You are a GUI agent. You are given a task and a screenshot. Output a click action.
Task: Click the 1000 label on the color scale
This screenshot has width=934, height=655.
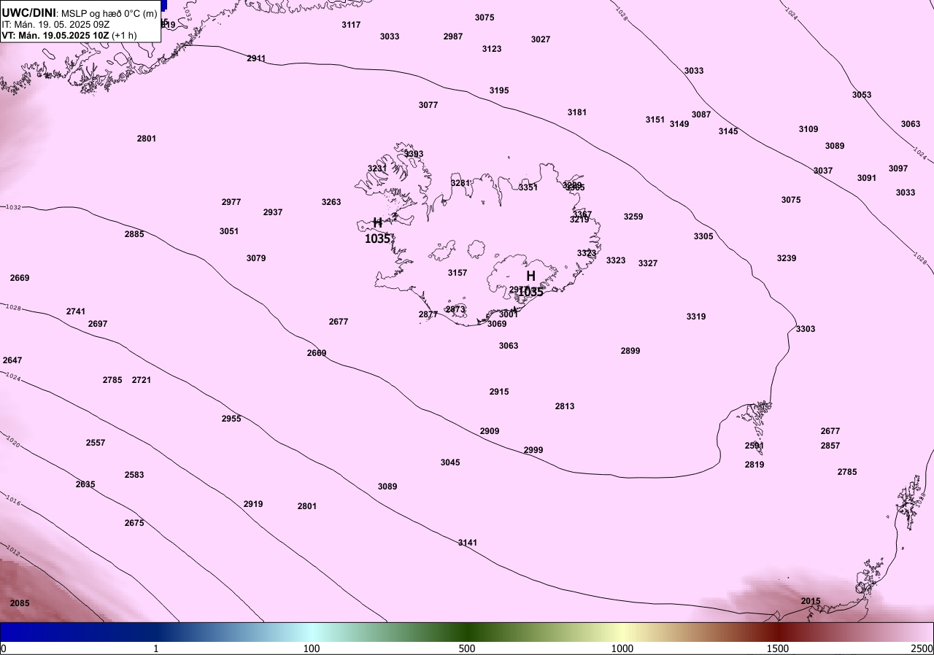622,648
